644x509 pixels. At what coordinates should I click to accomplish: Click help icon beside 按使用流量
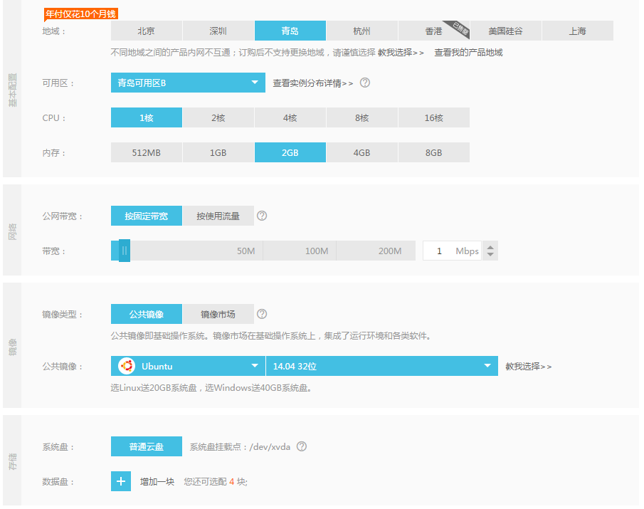(262, 216)
